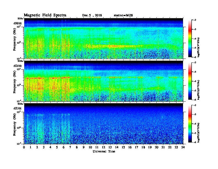Click the dD/dt spectrogram plot

pos(103,81)
